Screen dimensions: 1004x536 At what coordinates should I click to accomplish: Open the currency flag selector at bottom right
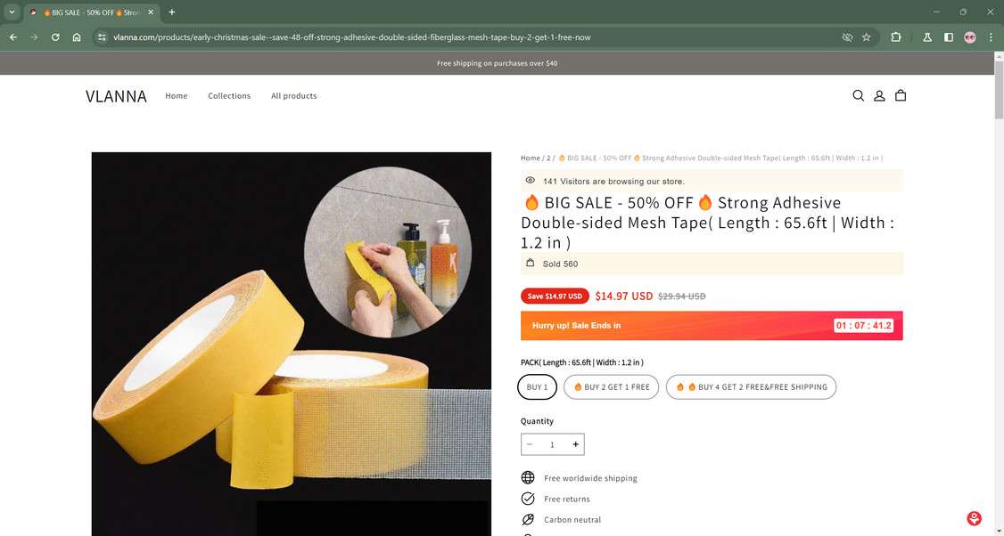coord(973,517)
